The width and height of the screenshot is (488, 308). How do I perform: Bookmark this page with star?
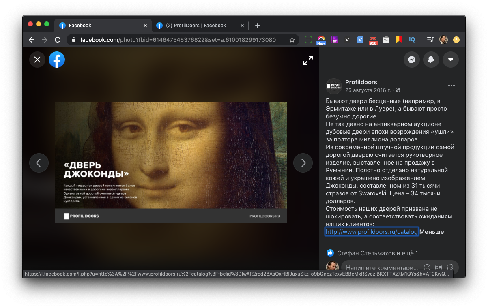point(292,40)
